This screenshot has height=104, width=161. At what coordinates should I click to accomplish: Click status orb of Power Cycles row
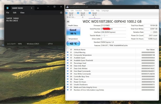pos(68,79)
